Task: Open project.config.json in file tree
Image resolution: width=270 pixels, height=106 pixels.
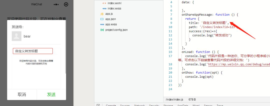Action: pos(116,30)
